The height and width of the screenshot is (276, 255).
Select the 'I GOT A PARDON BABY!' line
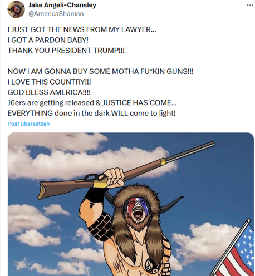tap(48, 40)
